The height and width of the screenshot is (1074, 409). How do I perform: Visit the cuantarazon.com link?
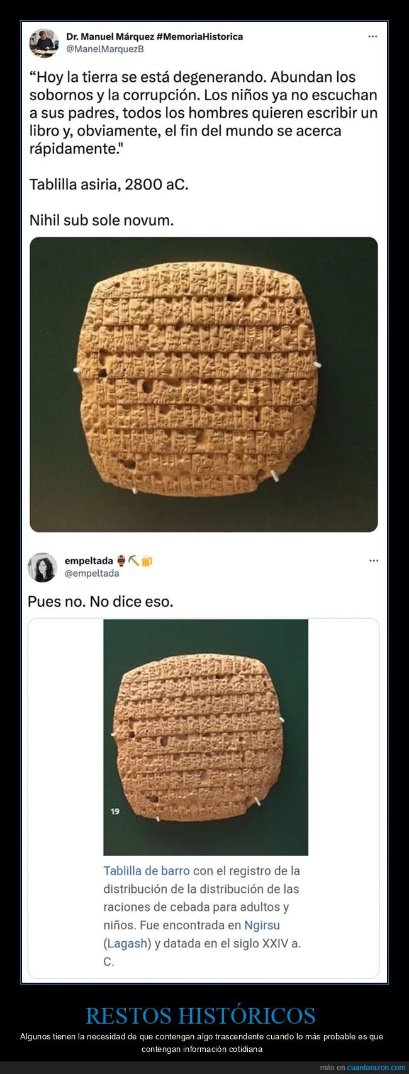[x=376, y=1067]
